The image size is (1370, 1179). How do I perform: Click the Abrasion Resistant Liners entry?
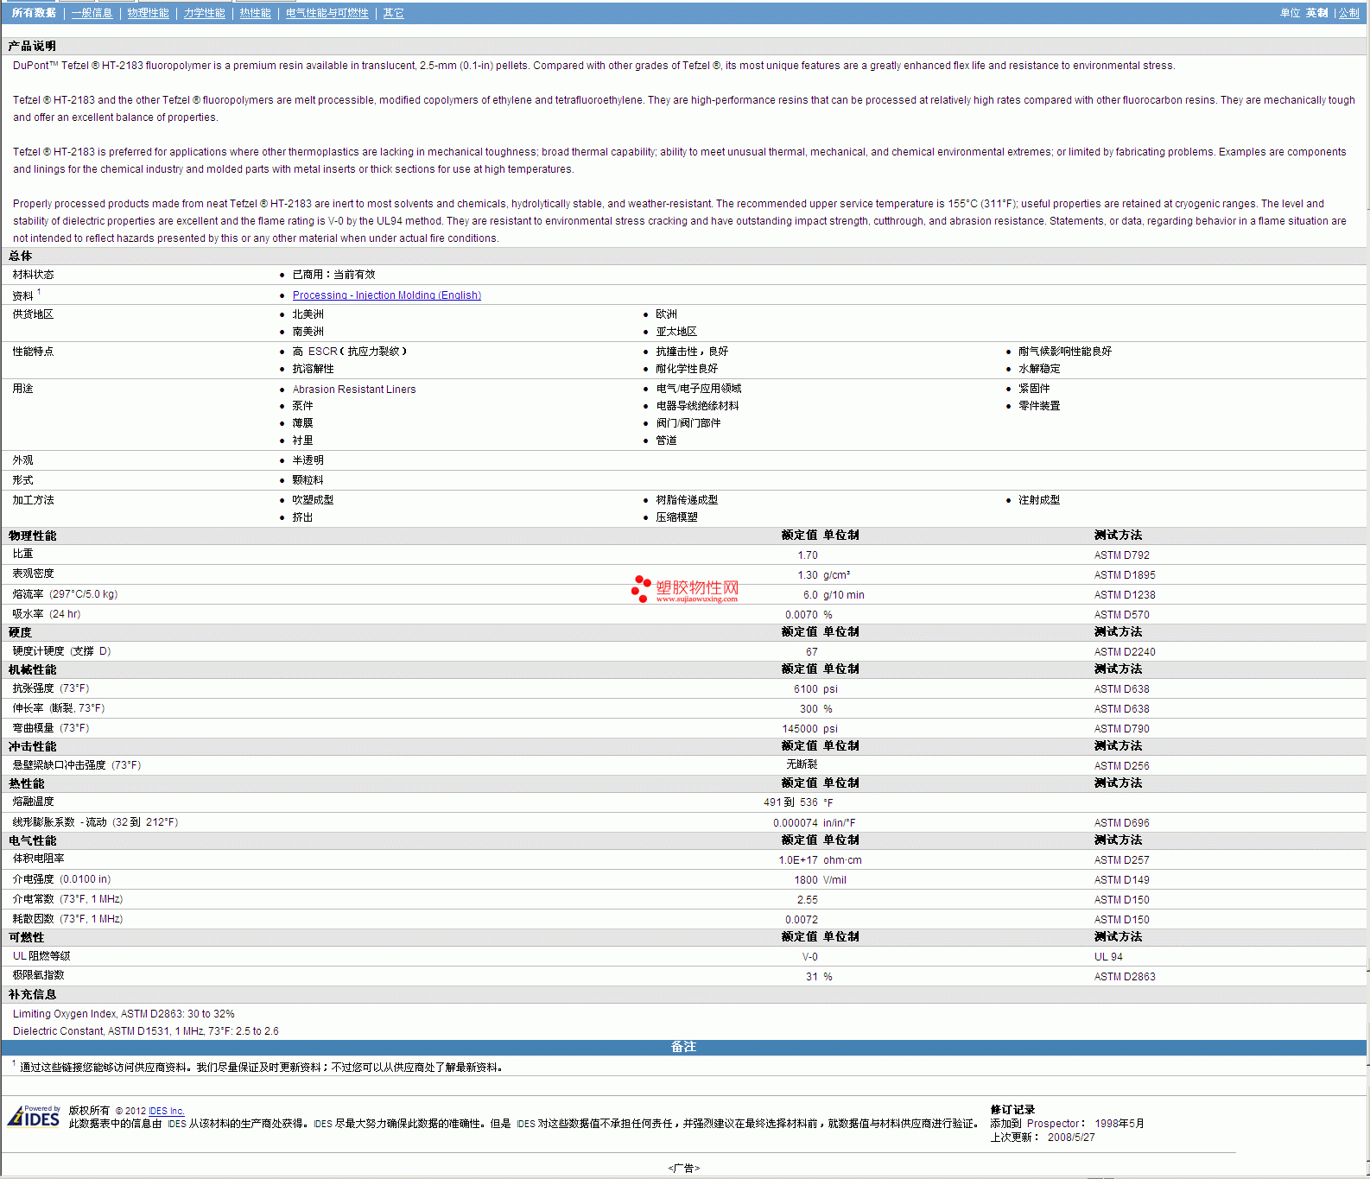[x=353, y=390]
